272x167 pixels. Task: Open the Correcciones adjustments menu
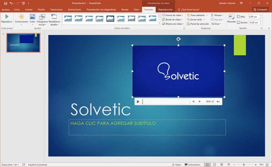(21, 20)
